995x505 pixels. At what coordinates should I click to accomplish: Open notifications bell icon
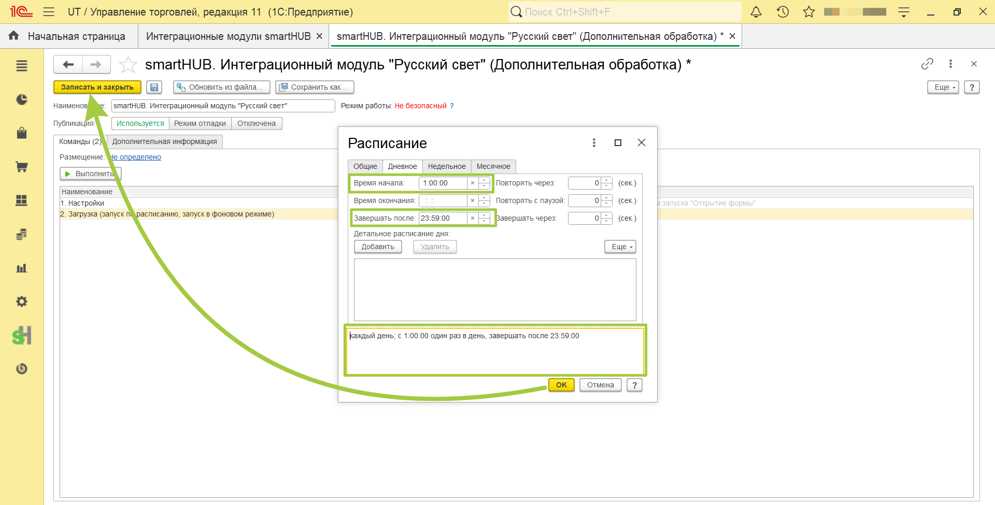click(x=756, y=12)
